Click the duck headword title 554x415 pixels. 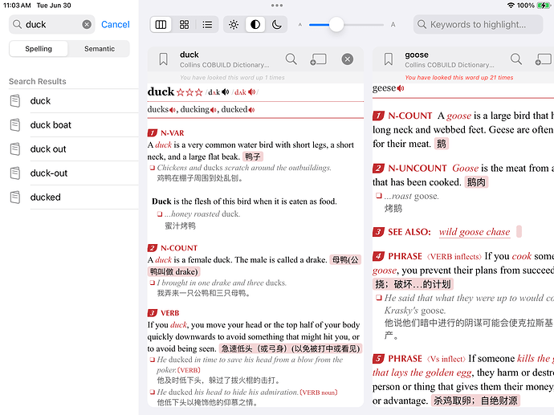tap(161, 92)
